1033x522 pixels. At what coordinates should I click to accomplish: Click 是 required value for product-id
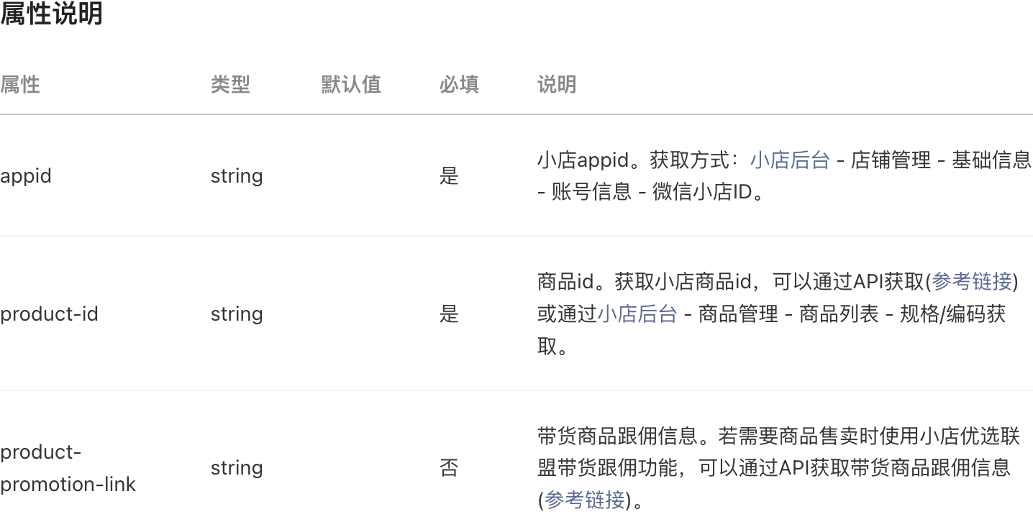pyautogui.click(x=449, y=314)
